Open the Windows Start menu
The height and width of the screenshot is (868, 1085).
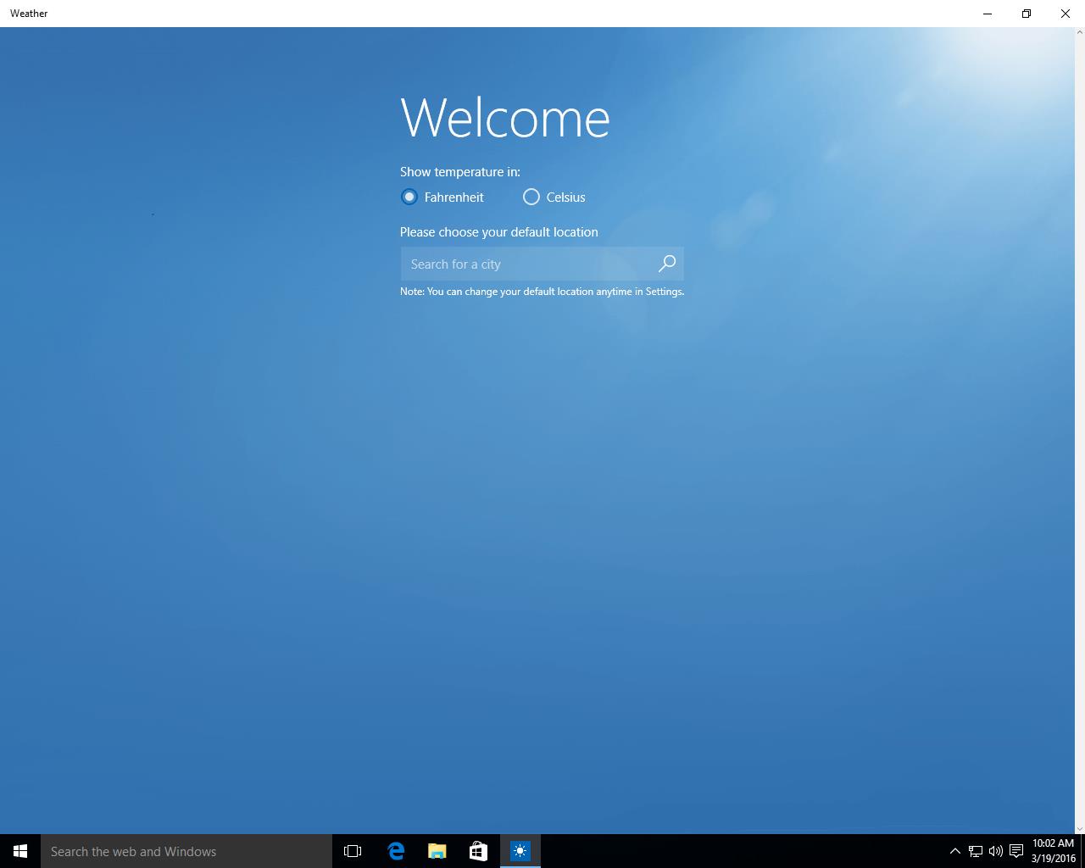click(20, 851)
